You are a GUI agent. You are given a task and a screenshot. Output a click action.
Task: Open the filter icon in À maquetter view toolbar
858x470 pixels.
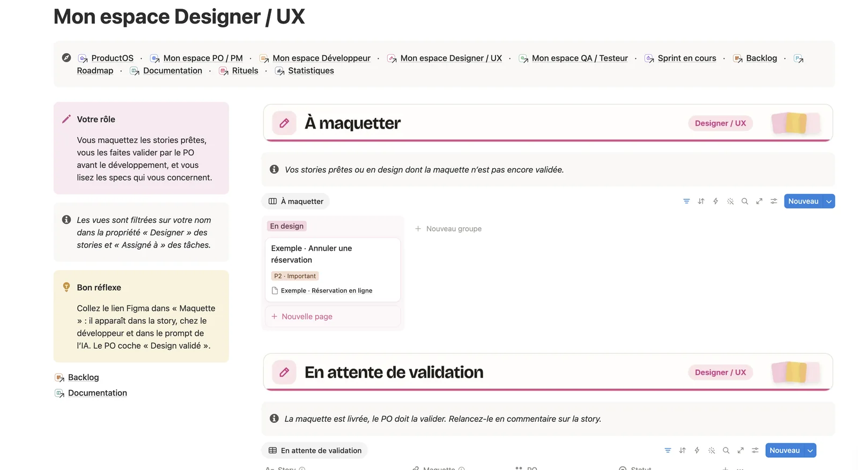pyautogui.click(x=686, y=202)
